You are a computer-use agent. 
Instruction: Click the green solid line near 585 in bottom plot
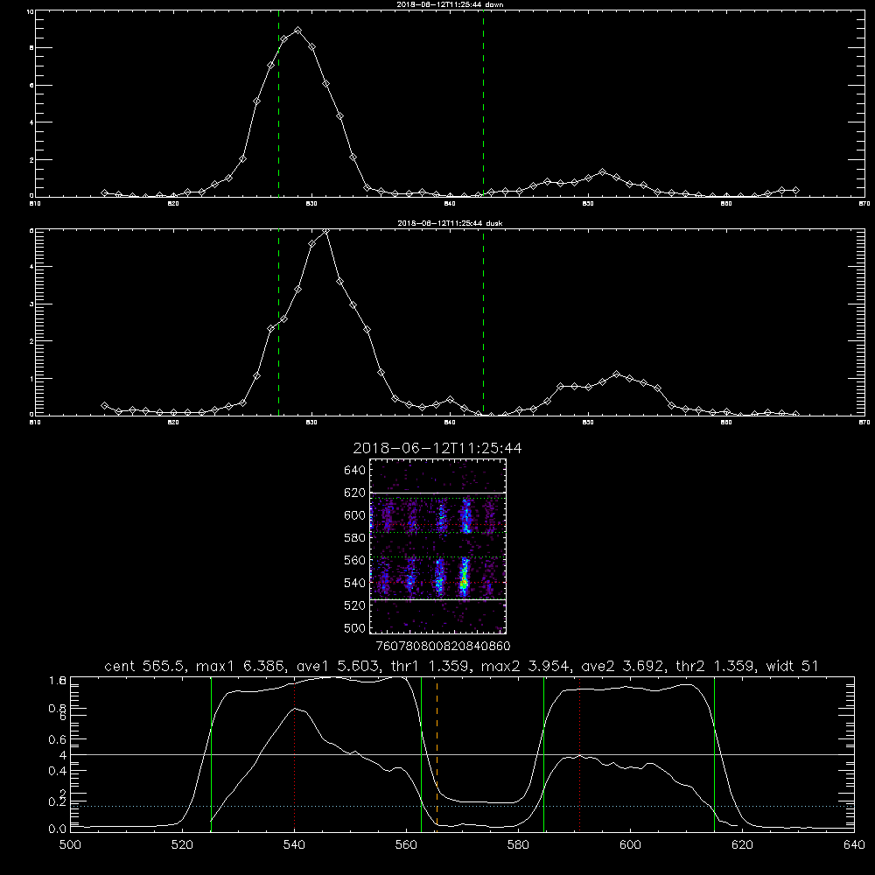coord(543,753)
